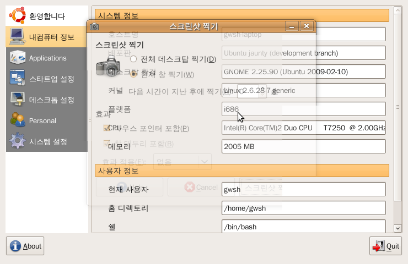The image size is (408, 264).
Task: Click the red X icon on Cancel
Action: [190, 187]
